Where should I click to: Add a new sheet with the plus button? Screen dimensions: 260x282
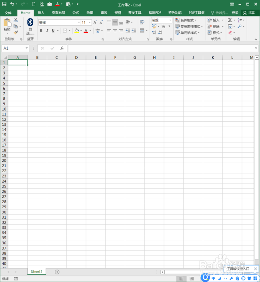point(57,272)
